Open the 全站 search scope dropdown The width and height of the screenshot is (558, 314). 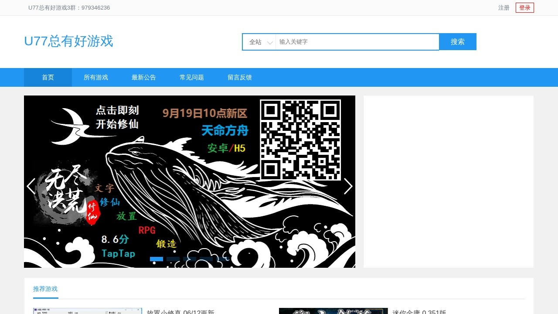click(x=255, y=42)
